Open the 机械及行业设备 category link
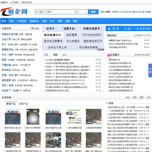This screenshot has height=152, width=152. (x=10, y=34)
